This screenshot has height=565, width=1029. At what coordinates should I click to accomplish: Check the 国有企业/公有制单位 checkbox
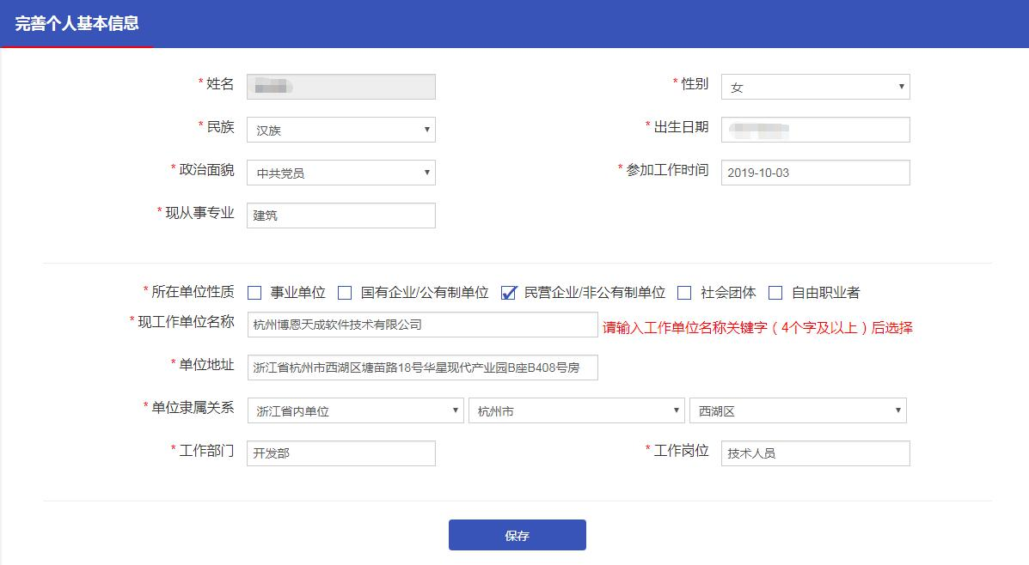tap(345, 292)
